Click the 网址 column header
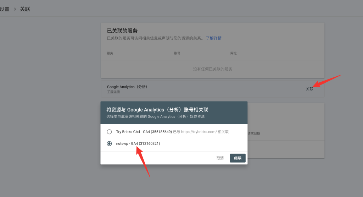Image resolution: width=363 pixels, height=197 pixels. tap(233, 53)
